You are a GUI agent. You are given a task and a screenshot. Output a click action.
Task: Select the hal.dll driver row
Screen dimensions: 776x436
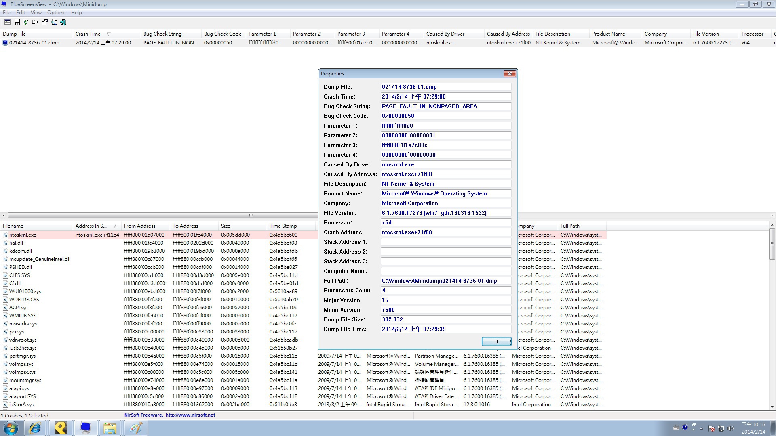(x=16, y=243)
